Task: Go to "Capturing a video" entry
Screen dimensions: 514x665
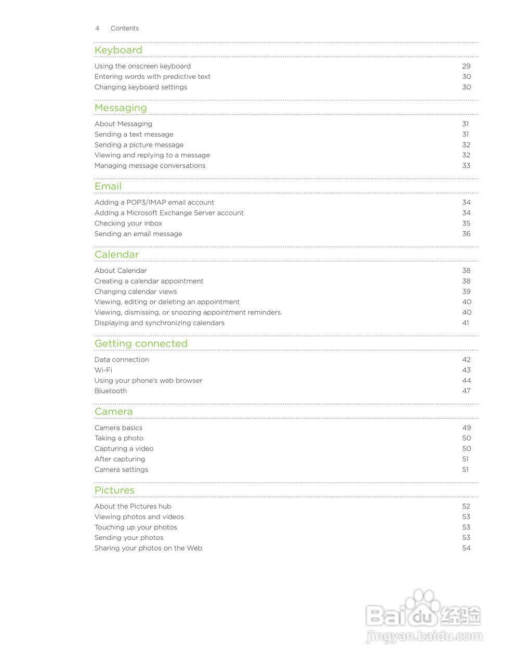Action: pyautogui.click(x=124, y=448)
